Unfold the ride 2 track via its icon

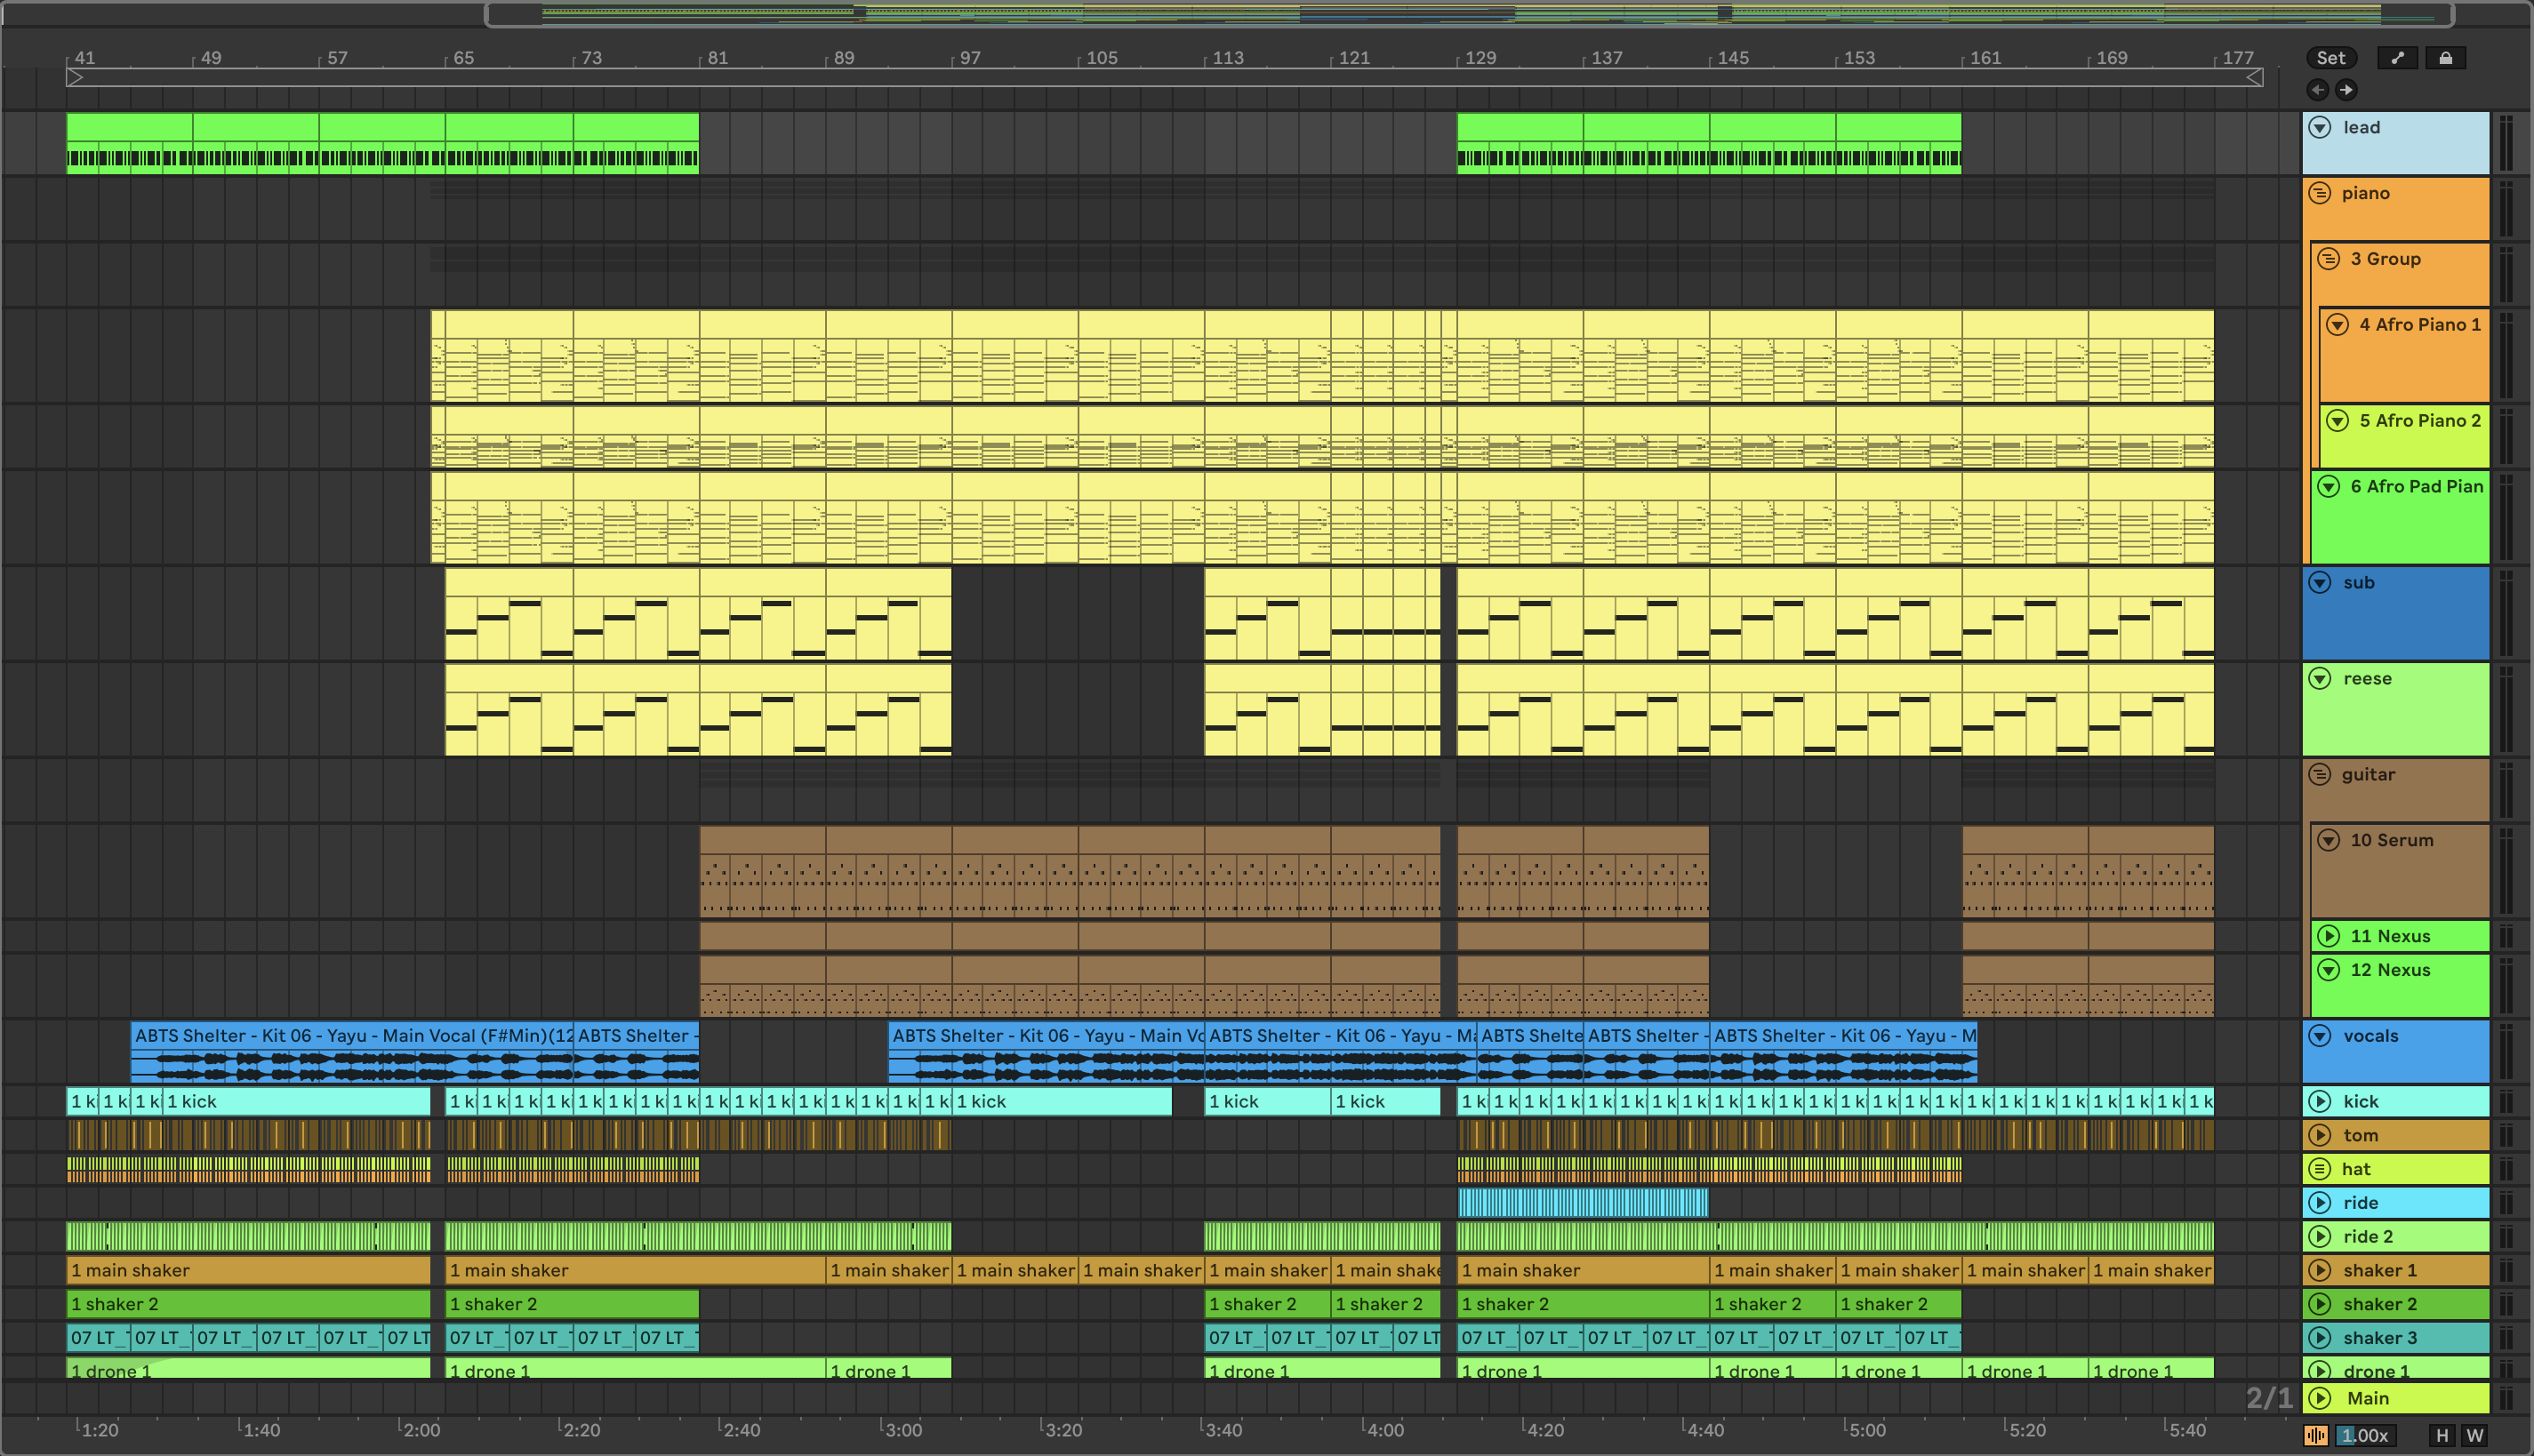[2320, 1237]
